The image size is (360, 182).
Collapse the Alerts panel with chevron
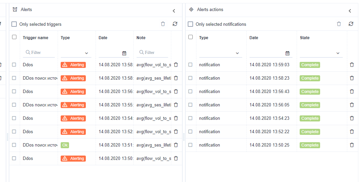[174, 11]
